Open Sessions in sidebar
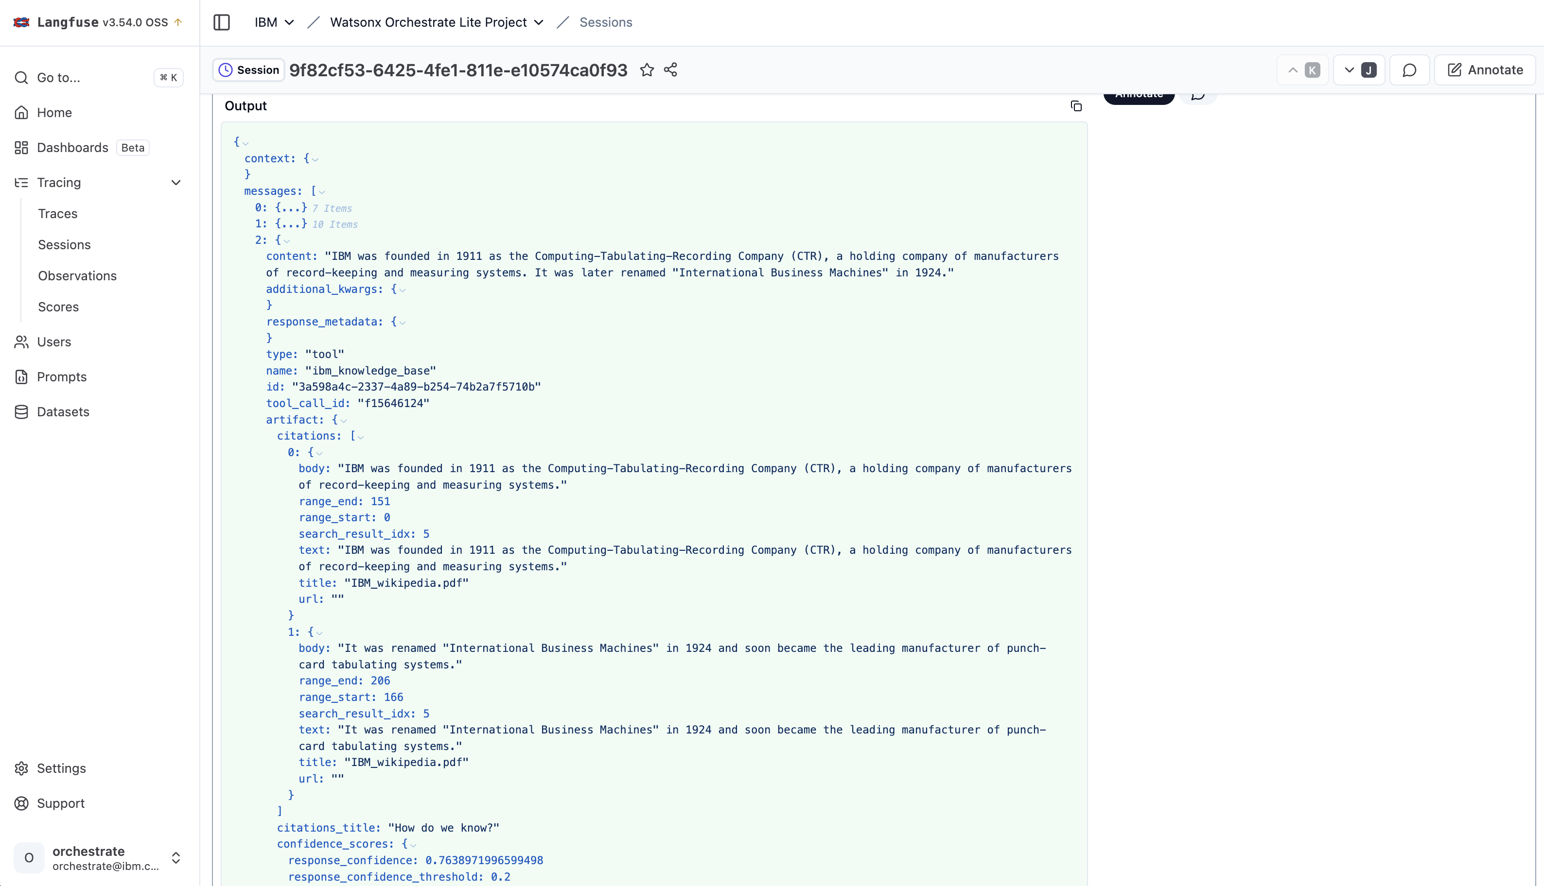1544x886 pixels. click(x=64, y=245)
